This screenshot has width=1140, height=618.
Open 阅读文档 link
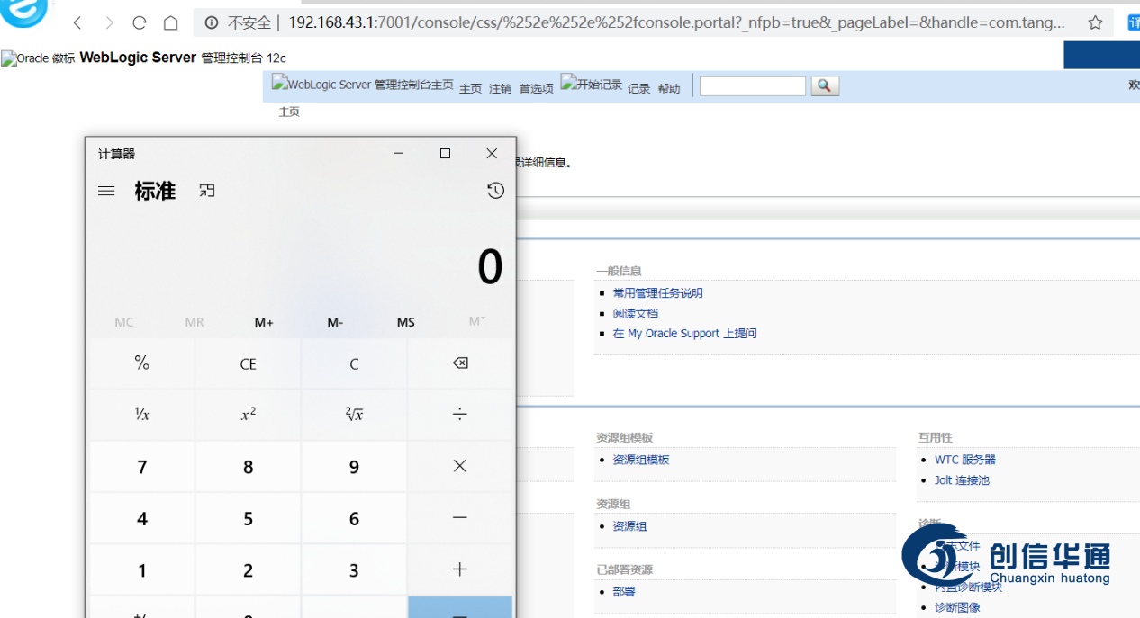pos(636,314)
